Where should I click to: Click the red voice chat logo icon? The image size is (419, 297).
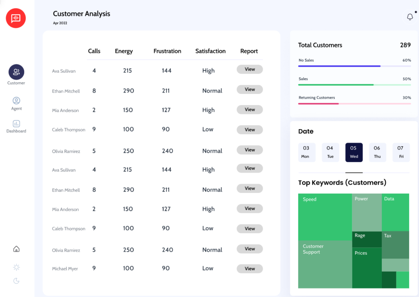coord(16,18)
